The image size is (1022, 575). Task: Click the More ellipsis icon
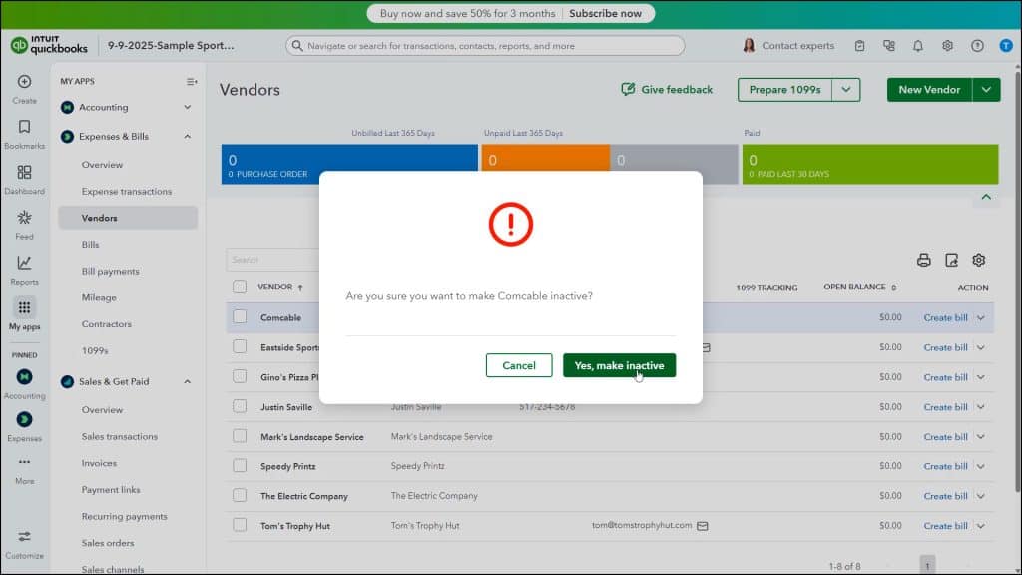(24, 462)
